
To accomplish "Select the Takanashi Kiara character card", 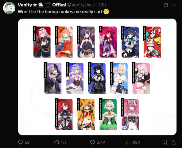I will tap(64, 42).
